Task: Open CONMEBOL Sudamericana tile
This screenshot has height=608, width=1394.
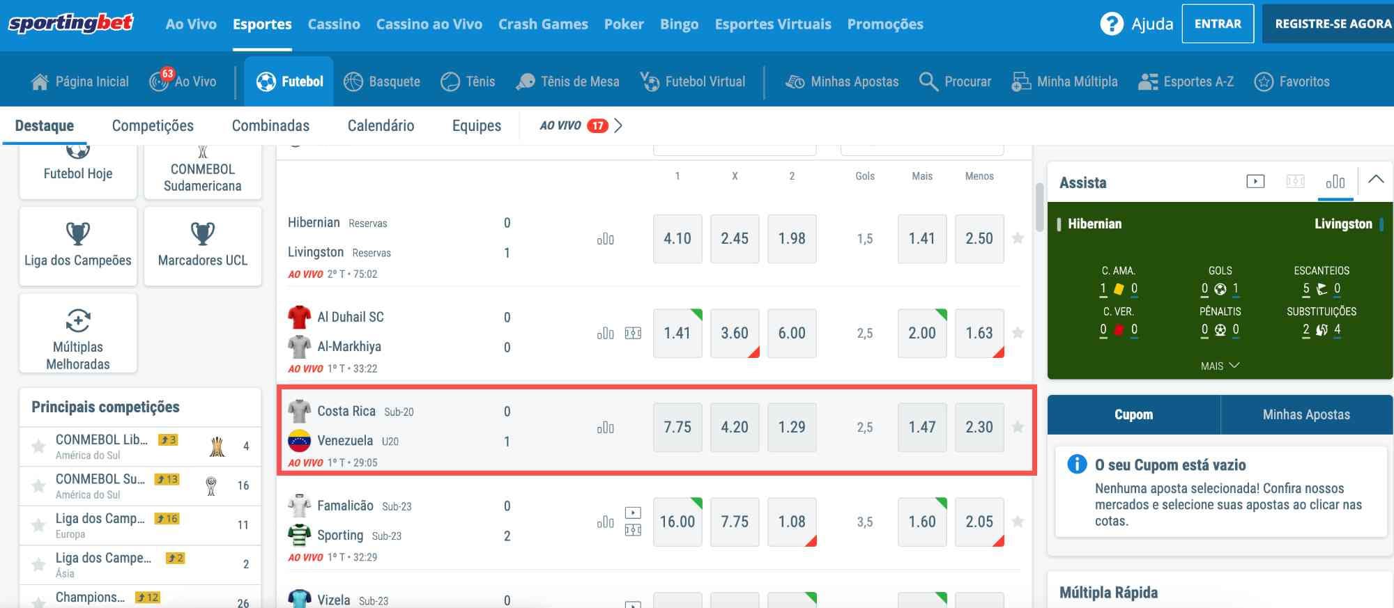Action: coord(203,172)
